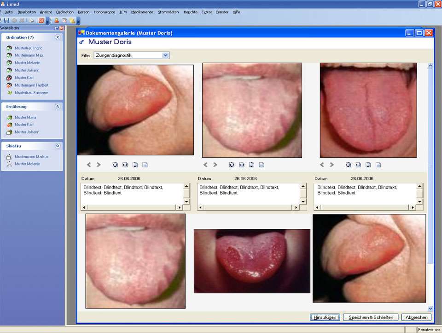Image resolution: width=442 pixels, height=333 pixels.
Task: Select Mustermann Markus in the Shiatsu list
Action: coord(31,157)
